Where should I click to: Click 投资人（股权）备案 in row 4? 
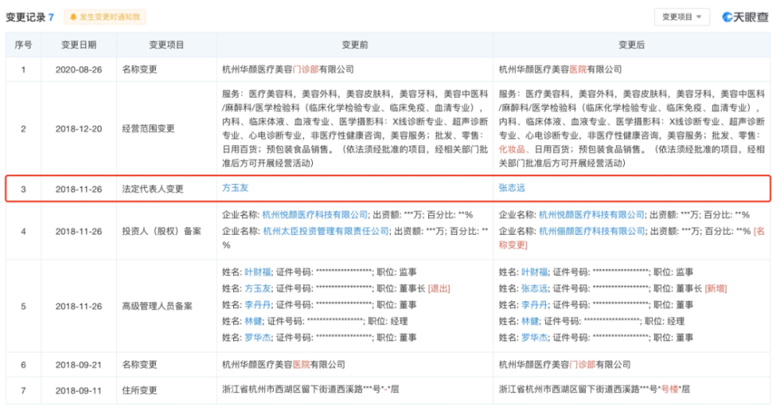tap(161, 232)
